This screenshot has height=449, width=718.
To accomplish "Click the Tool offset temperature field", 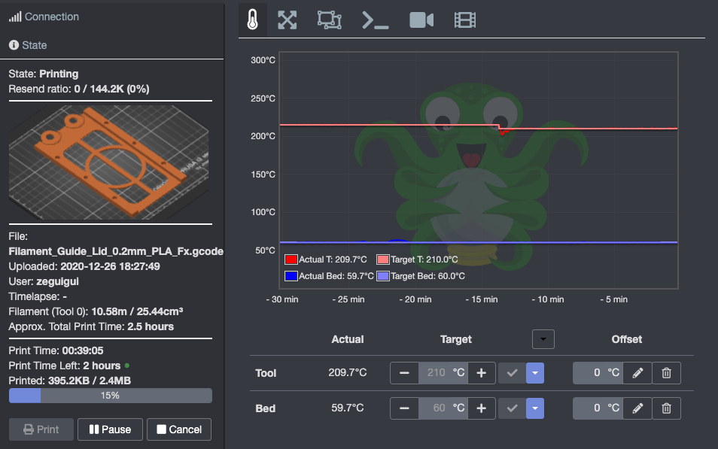I will coord(598,373).
